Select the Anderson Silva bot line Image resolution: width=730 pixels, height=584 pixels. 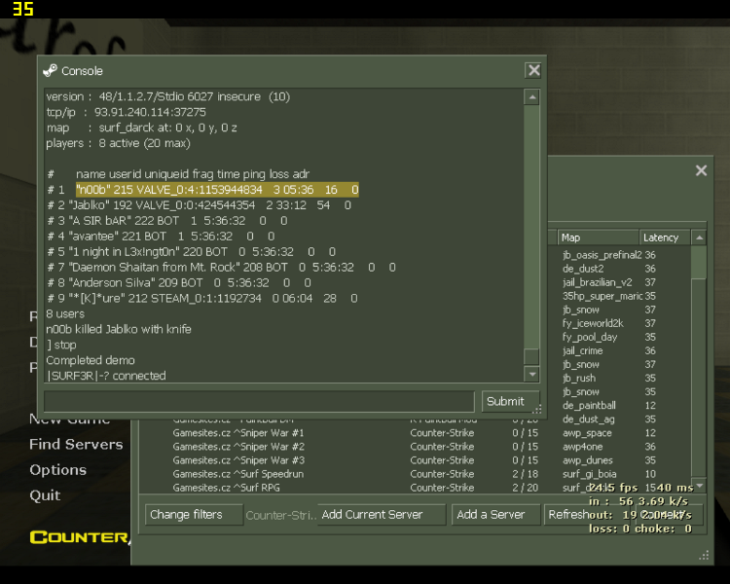point(179,282)
